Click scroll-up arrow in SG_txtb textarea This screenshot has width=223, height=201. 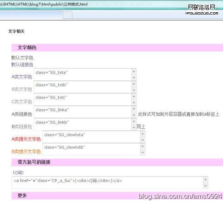click(134, 83)
